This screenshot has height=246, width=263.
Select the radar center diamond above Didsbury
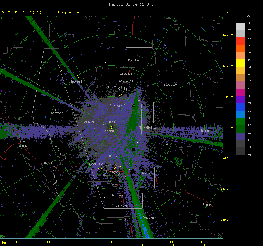pos(111,127)
